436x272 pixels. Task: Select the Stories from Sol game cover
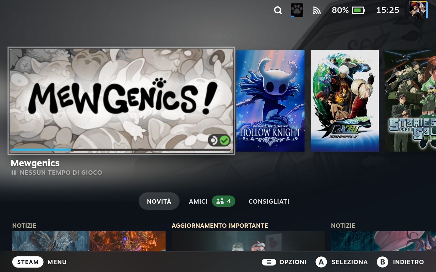410,101
